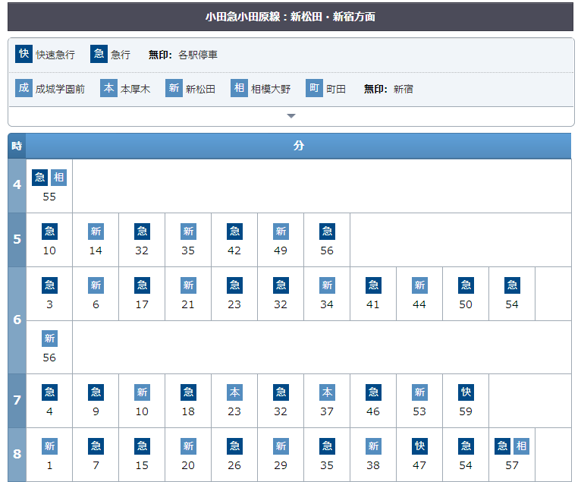Click the 本 Hon-Atsugi legend icon
This screenshot has height=482, width=581.
(109, 88)
